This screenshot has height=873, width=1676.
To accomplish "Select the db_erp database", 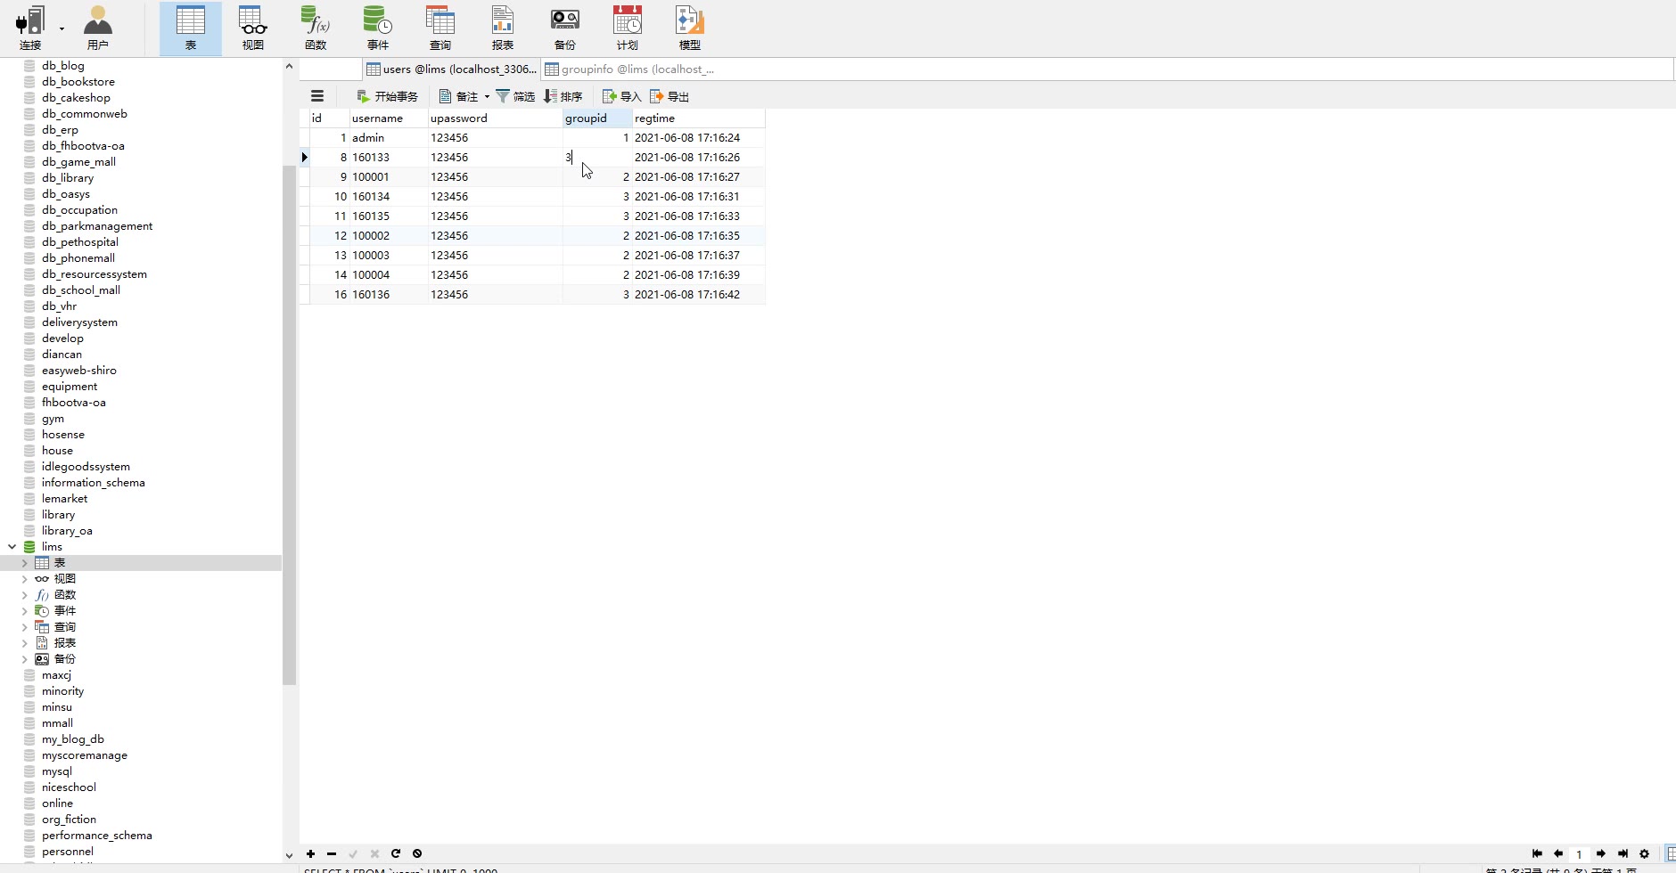I will [x=61, y=130].
